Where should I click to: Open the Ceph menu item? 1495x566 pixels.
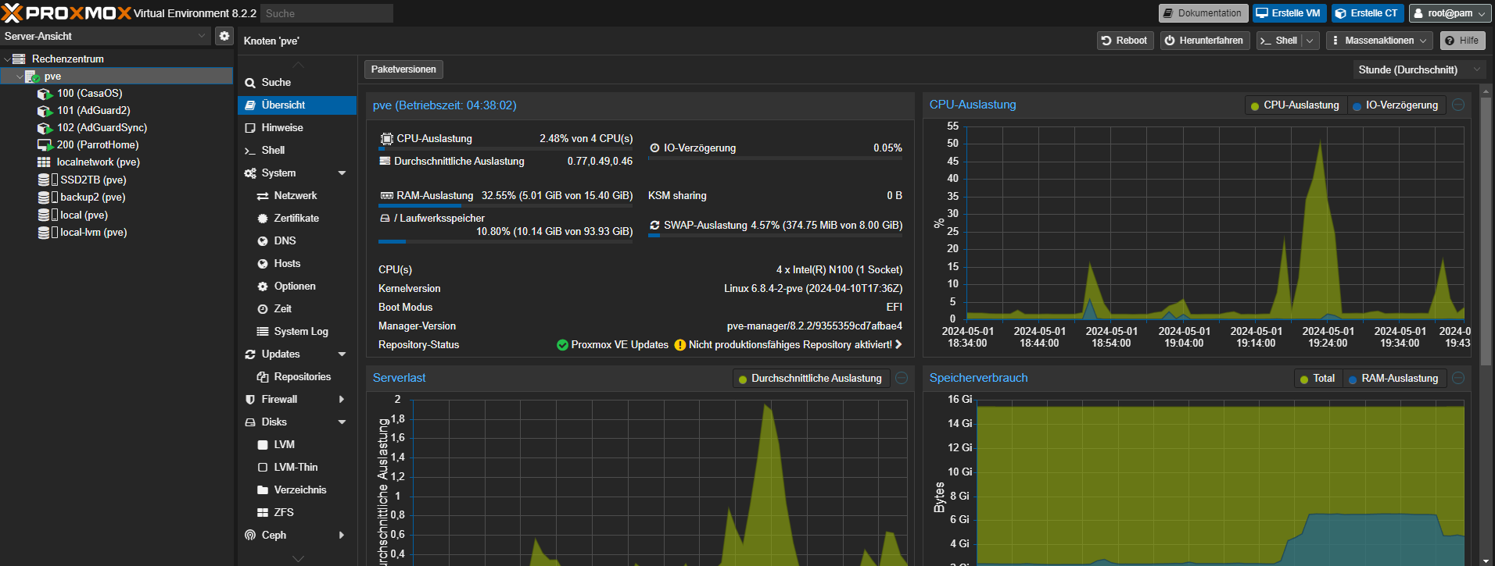297,536
